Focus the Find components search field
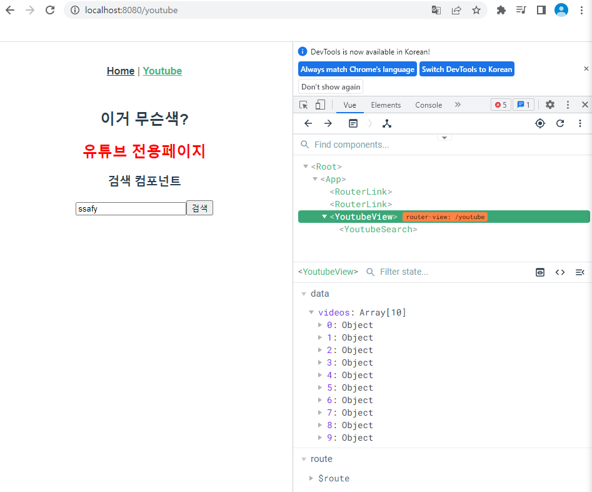Image resolution: width=592 pixels, height=492 pixels. point(442,145)
